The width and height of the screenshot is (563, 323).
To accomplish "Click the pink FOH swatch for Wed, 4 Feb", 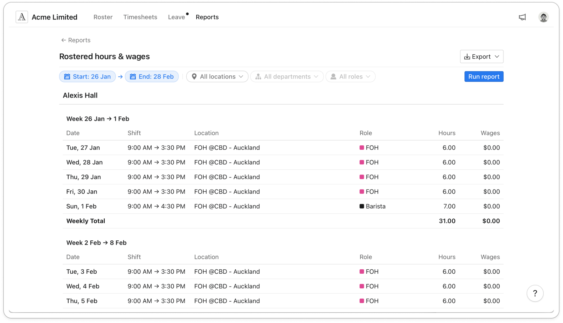I will 362,286.
